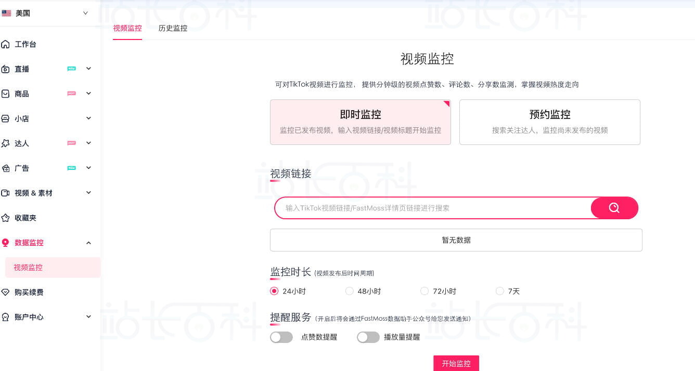Click the 直播 live icon
The height and width of the screenshot is (371, 695).
click(x=6, y=69)
